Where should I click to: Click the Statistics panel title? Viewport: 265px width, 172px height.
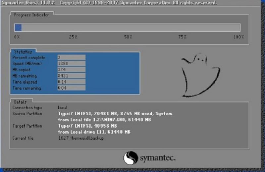(x=23, y=52)
